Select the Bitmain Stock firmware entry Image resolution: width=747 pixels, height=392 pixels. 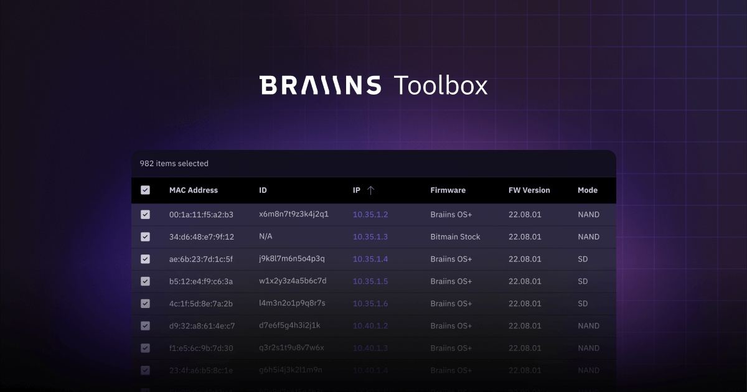[x=455, y=236]
